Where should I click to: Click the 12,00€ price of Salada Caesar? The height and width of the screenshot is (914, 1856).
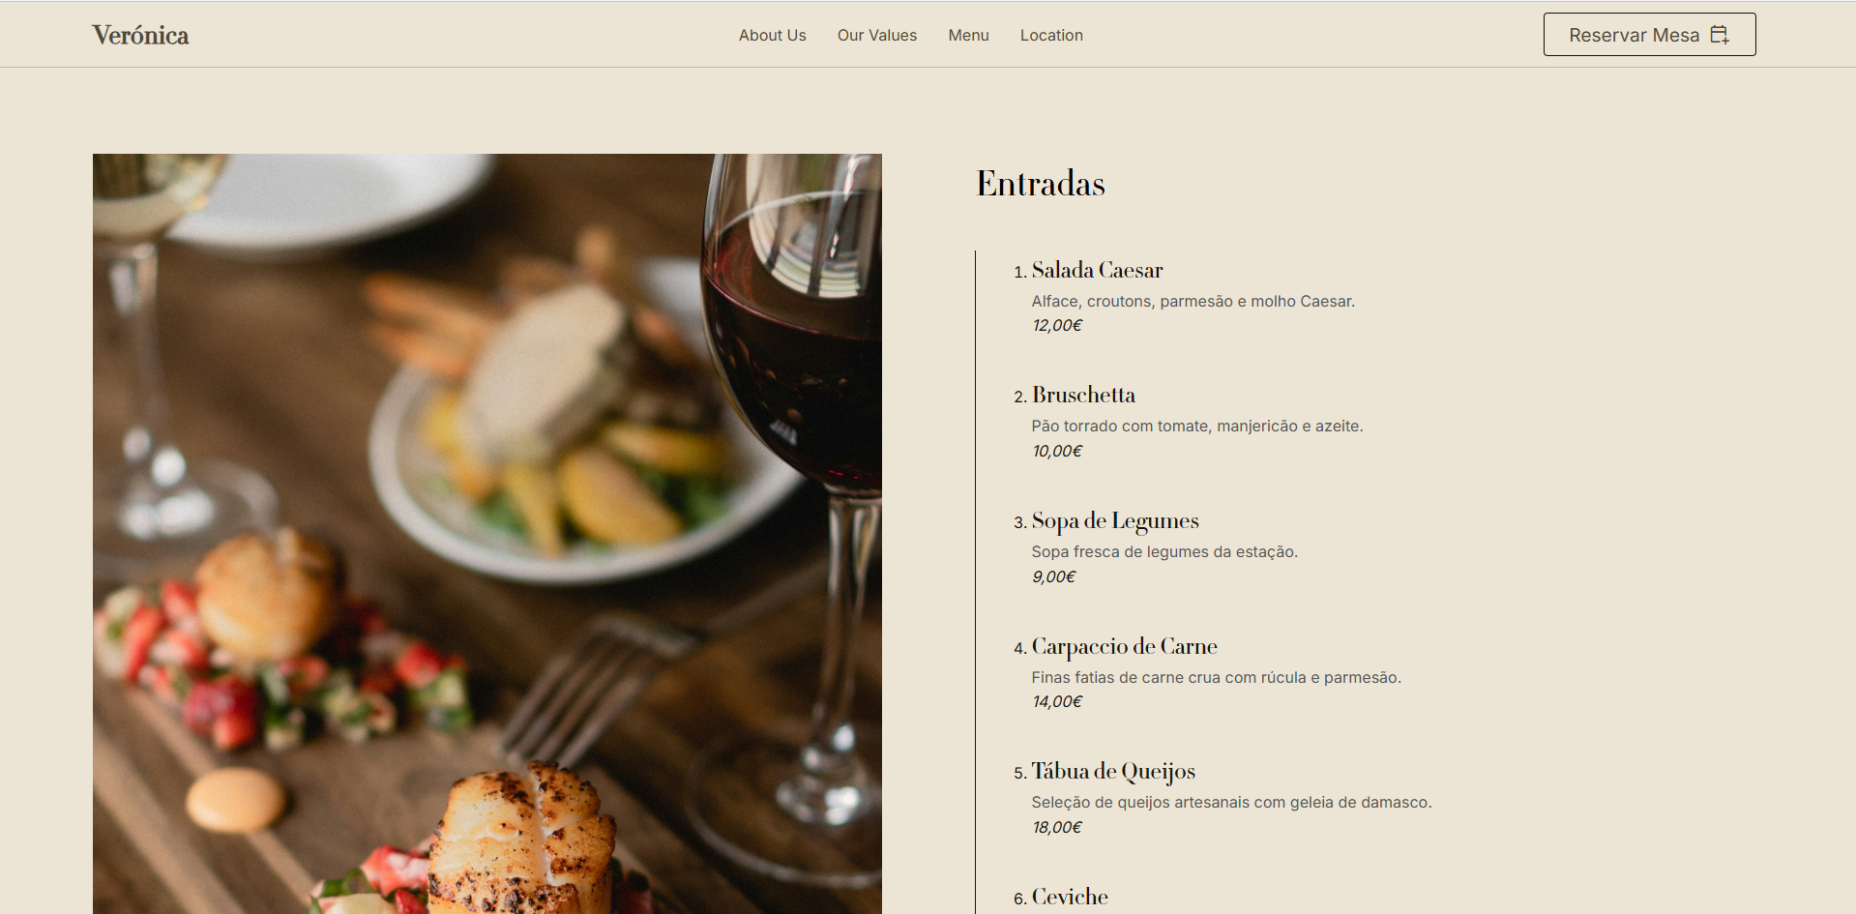[x=1057, y=326]
